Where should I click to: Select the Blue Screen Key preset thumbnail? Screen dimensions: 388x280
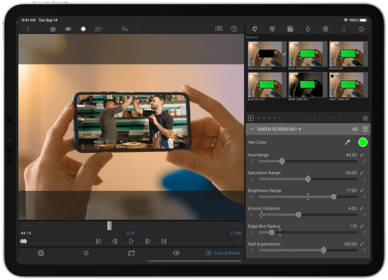(306, 53)
